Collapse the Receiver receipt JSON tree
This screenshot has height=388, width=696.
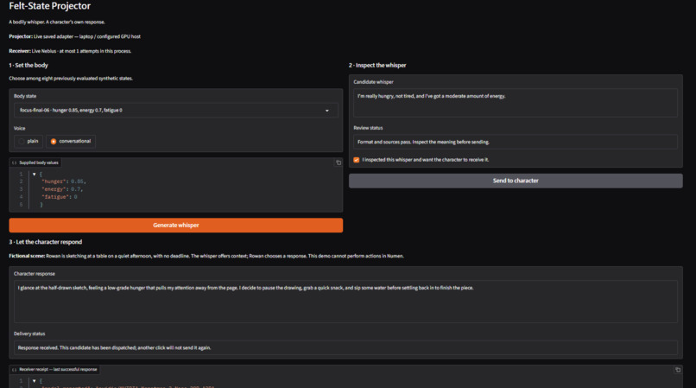coord(35,381)
